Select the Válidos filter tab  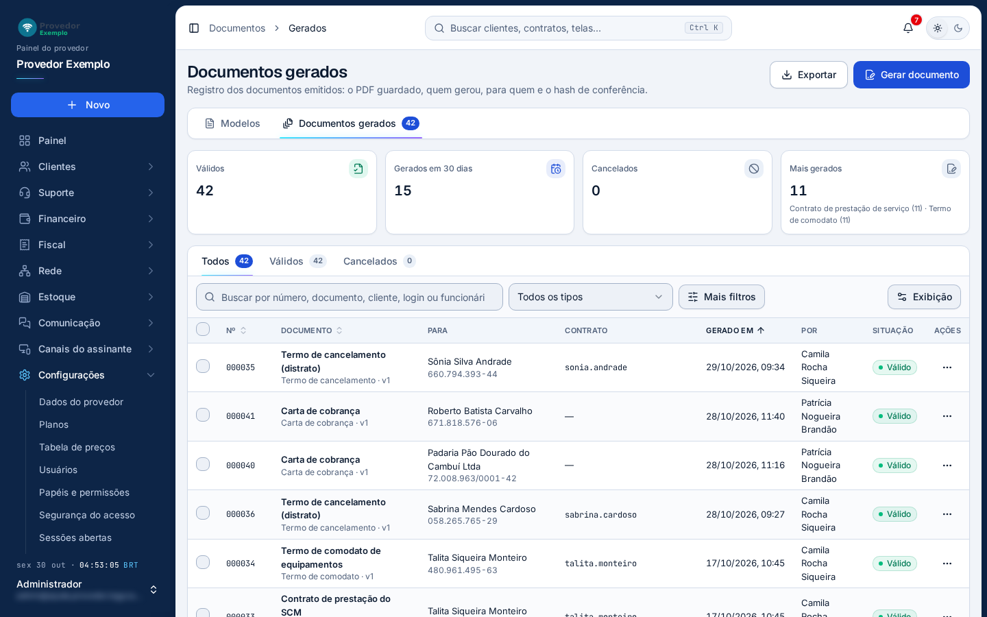click(x=297, y=261)
